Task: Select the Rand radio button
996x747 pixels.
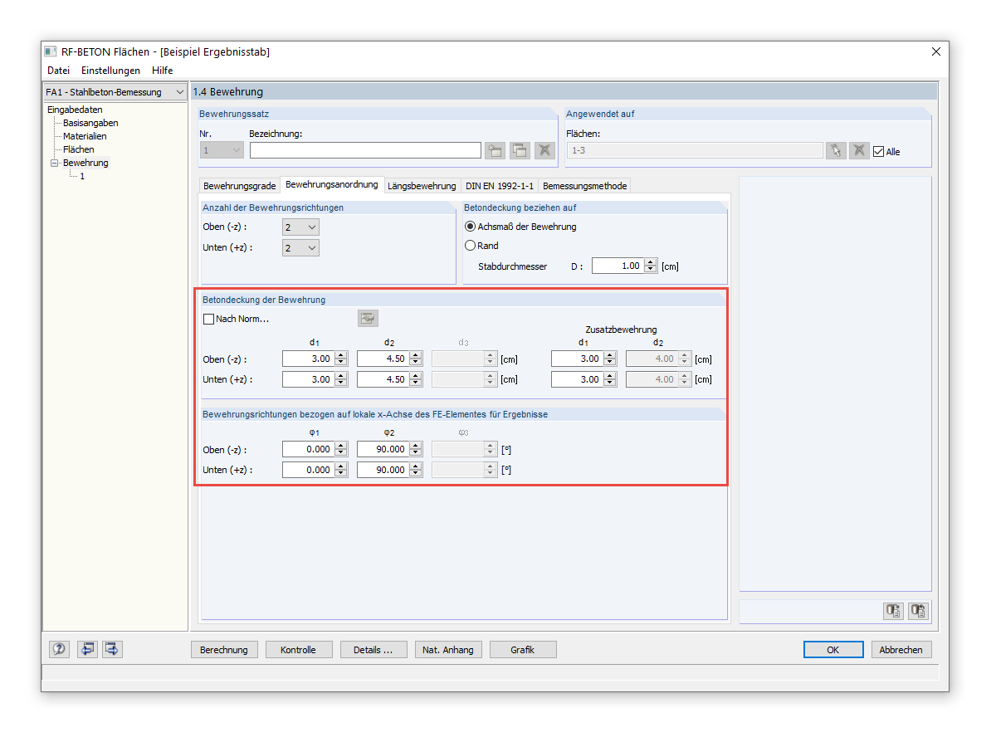Action: click(x=471, y=246)
